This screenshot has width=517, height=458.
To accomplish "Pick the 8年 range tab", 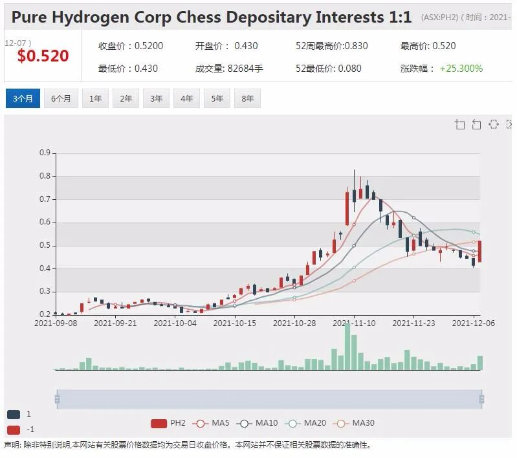I will point(247,98).
